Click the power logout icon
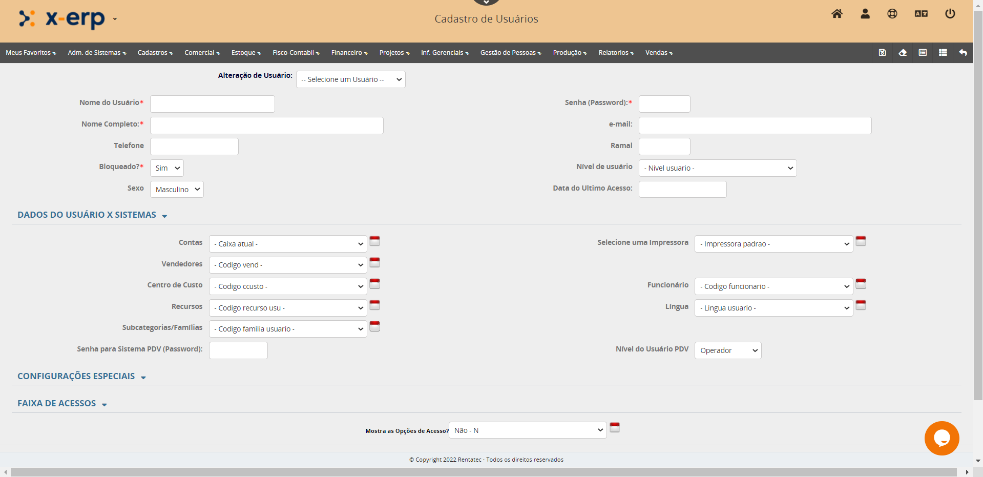983x477 pixels. coord(950,14)
